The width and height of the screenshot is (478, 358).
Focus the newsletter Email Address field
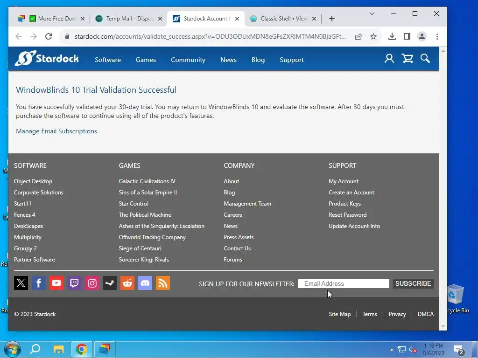[344, 283]
